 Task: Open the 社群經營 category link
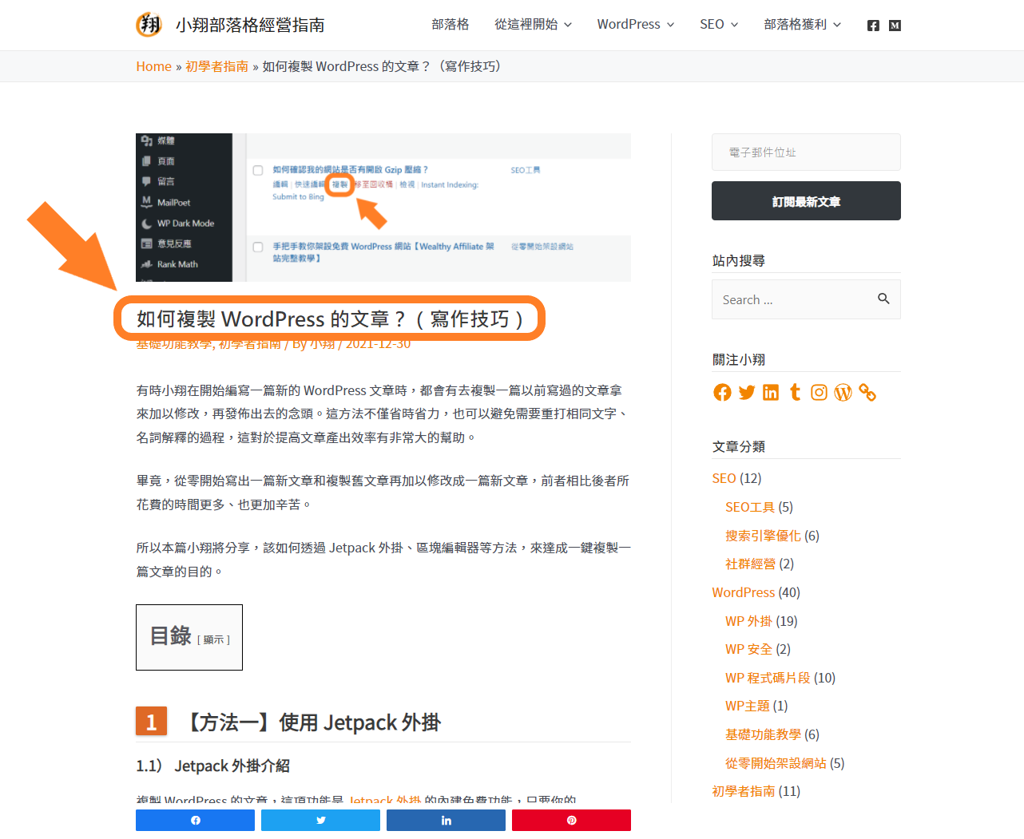click(750, 564)
